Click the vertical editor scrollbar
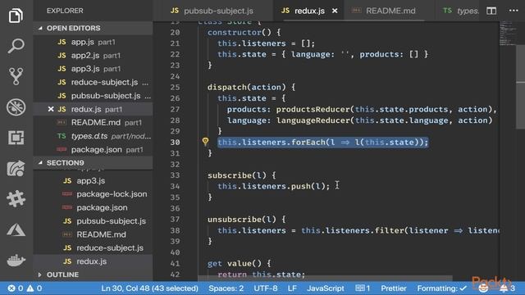 520,87
